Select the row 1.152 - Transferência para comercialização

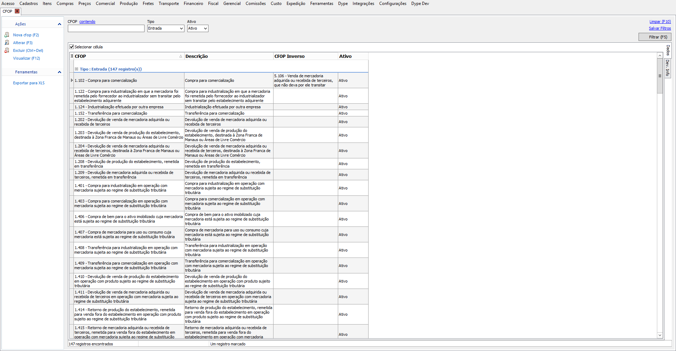click(x=219, y=113)
